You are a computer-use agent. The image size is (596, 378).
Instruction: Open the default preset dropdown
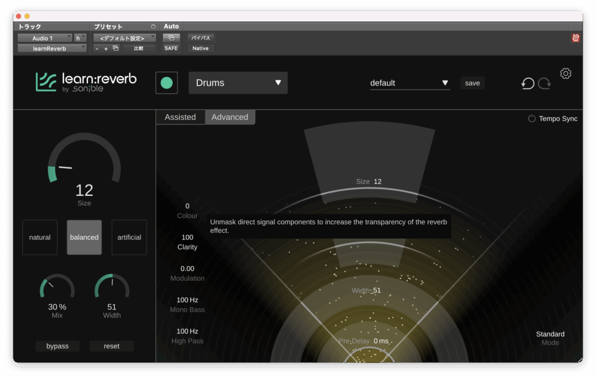point(410,83)
